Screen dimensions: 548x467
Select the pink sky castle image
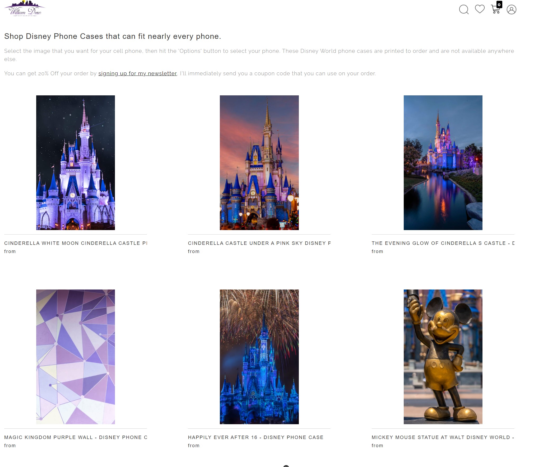coord(259,163)
